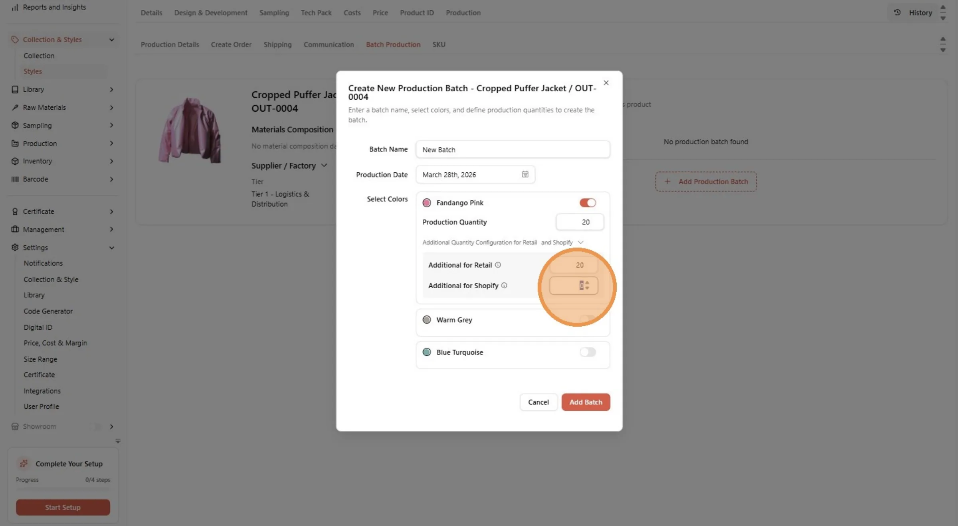Viewport: 958px width, 526px height.
Task: Click the Sampling cube icon
Action: pyautogui.click(x=15, y=125)
